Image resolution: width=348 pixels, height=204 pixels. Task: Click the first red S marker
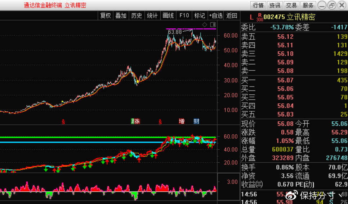click(63, 121)
